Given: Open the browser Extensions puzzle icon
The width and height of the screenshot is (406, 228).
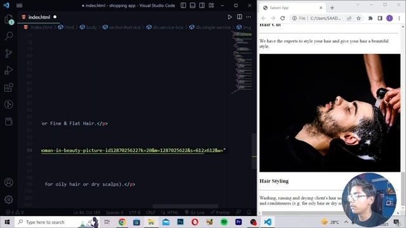Looking at the screenshot, I should click(370, 18).
